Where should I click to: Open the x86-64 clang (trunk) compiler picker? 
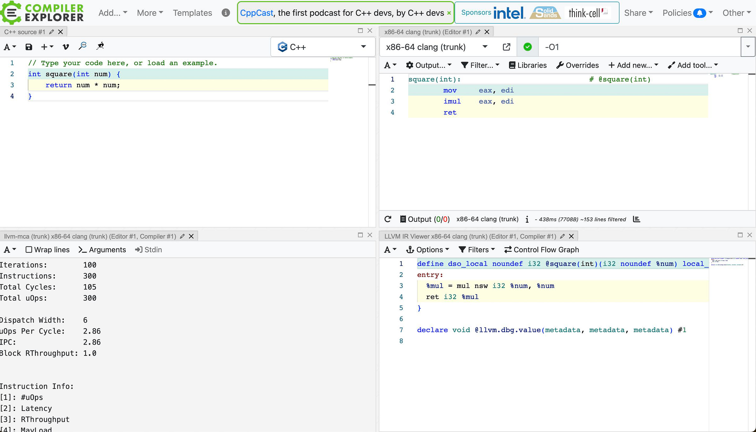(437, 47)
